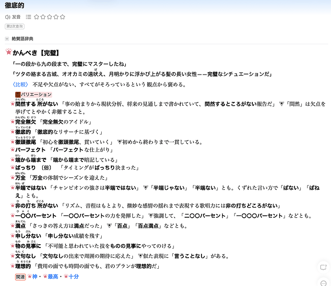The width and height of the screenshot is (331, 286).
Task: Click the entry 徹頭徹尾
Action: (25, 142)
